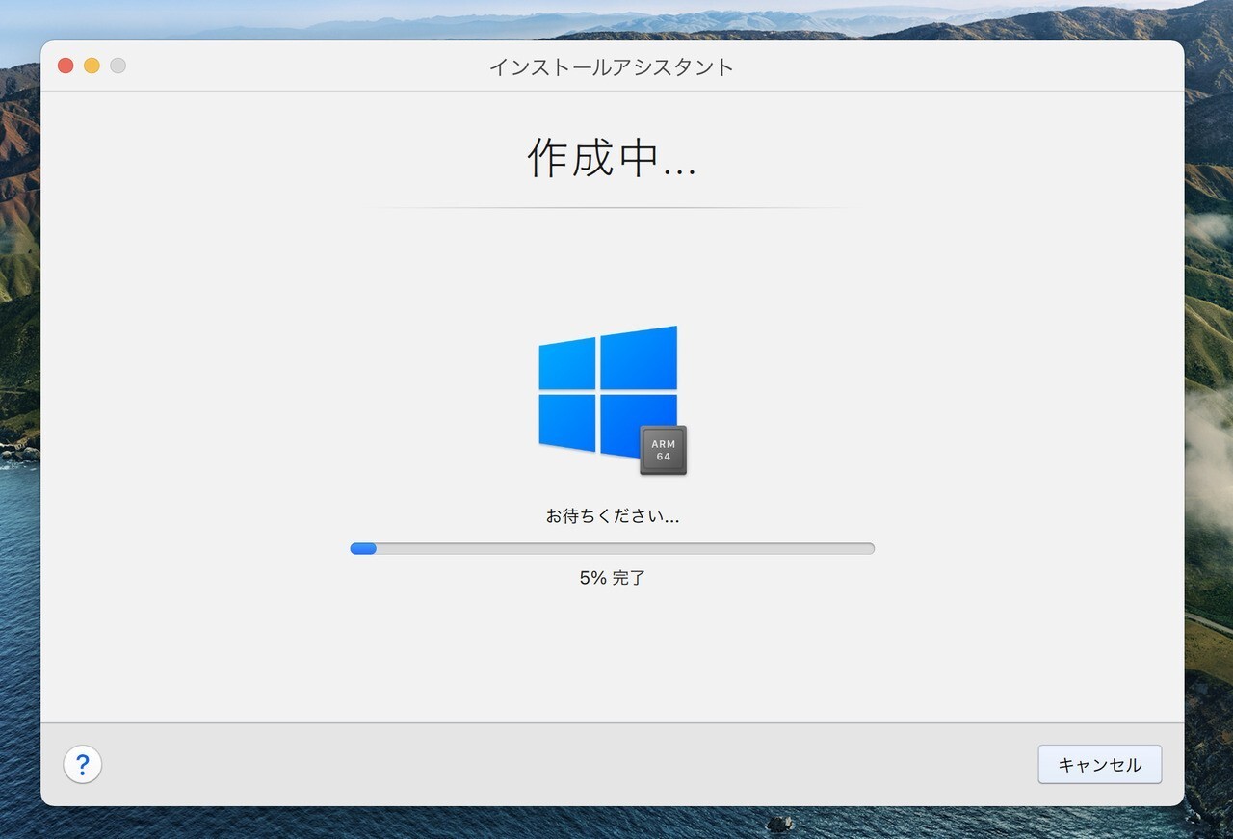
Task: Close the インストールアシスタント window
Action: (66, 66)
